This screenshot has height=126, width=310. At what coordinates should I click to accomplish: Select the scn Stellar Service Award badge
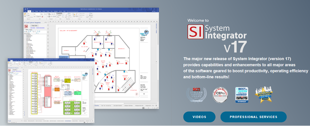[197, 94]
